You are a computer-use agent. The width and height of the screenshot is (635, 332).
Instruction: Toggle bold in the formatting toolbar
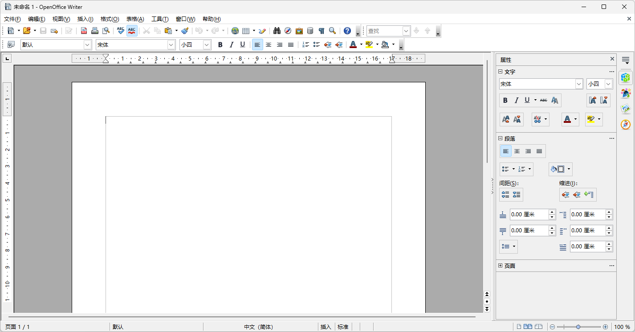(220, 45)
